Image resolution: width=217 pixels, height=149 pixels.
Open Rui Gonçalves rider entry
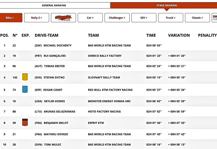click(55, 56)
